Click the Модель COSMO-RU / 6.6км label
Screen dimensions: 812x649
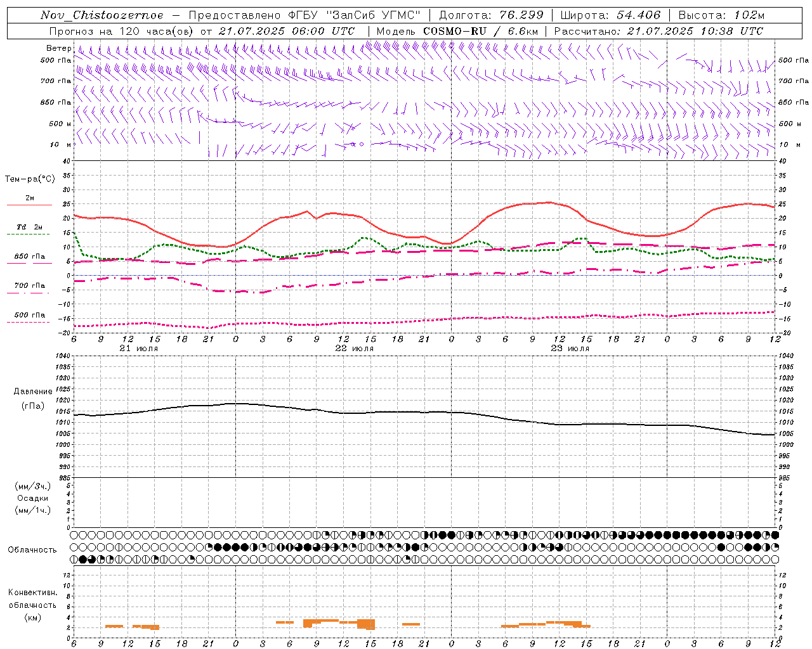click(x=457, y=31)
